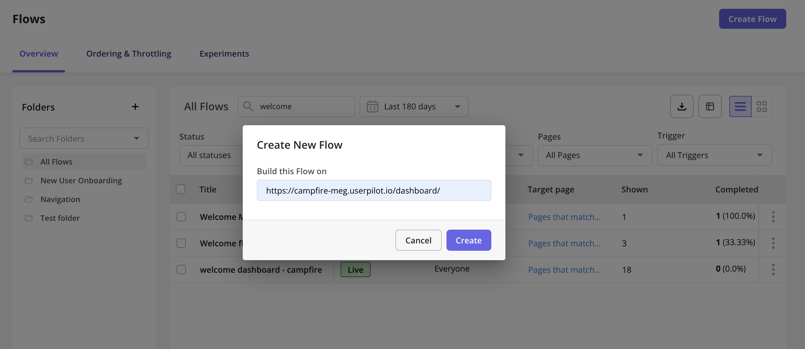Viewport: 805px width, 349px height.
Task: Click the Create Flow button
Action: tap(752, 19)
